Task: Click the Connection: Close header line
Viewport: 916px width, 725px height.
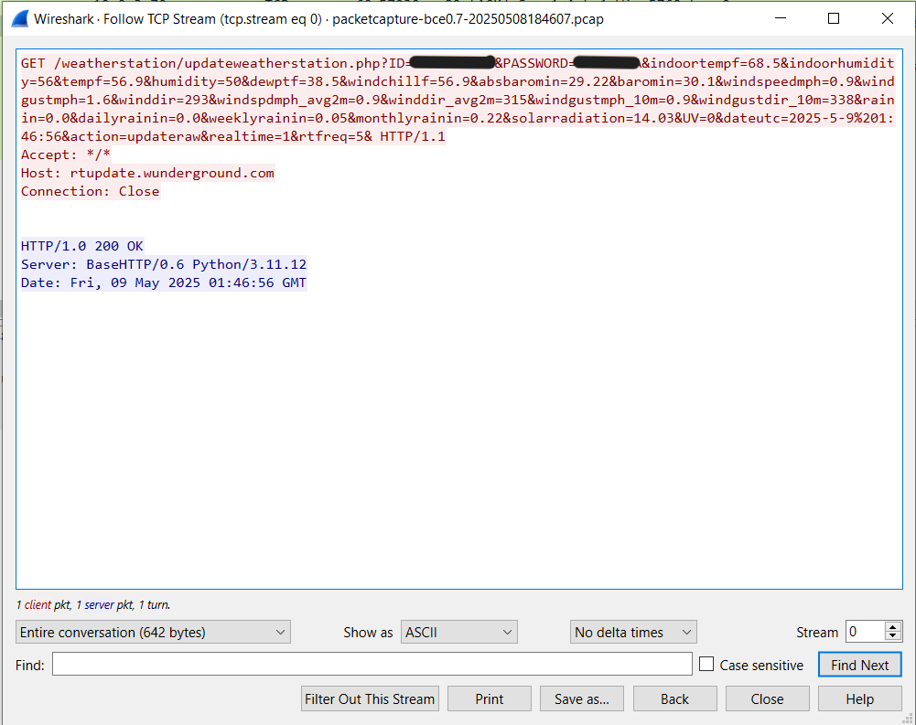Action: click(91, 191)
